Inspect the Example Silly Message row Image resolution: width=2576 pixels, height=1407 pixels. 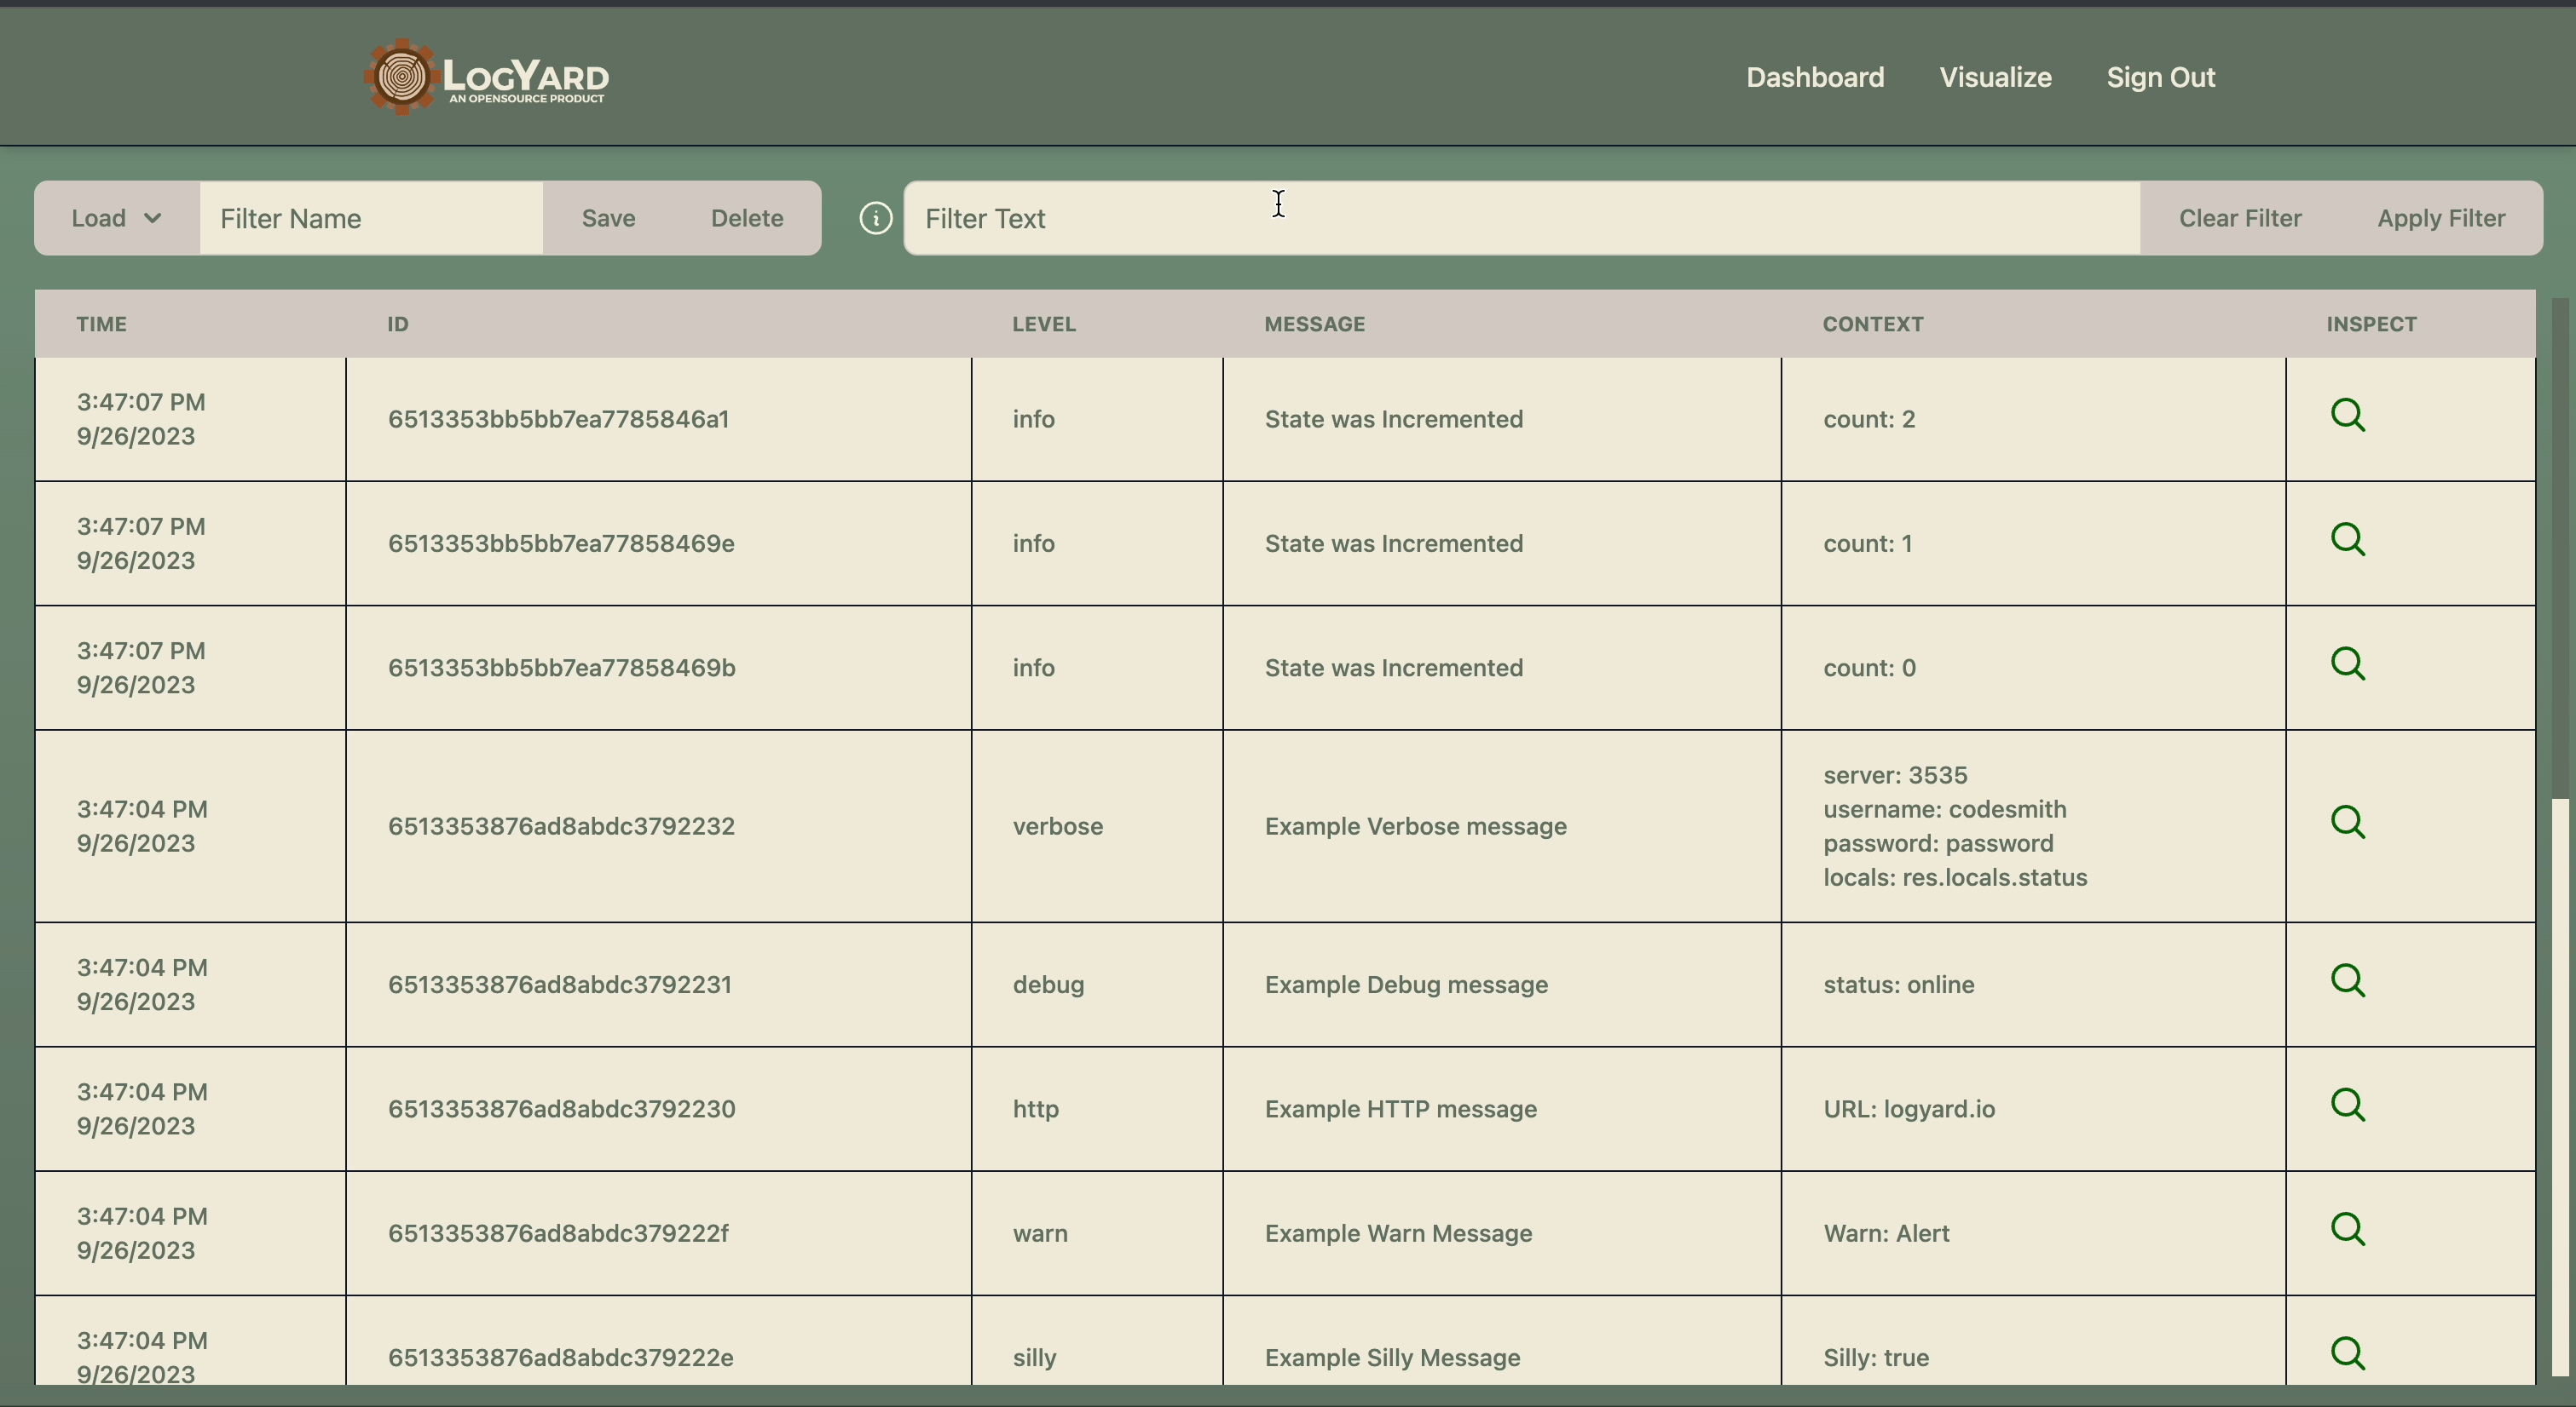coord(2347,1353)
